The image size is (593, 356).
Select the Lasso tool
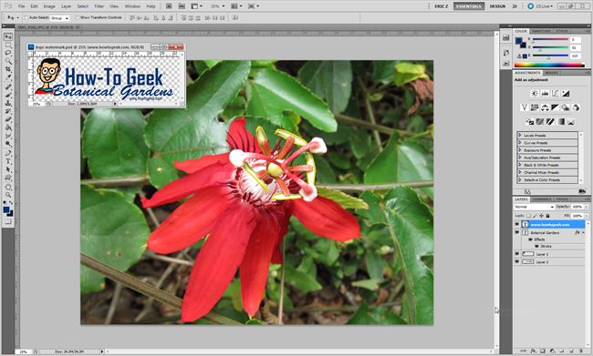tap(8, 53)
